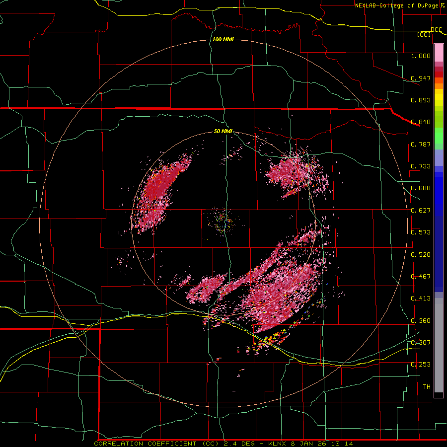Select the 0.947 legend value

[421, 78]
